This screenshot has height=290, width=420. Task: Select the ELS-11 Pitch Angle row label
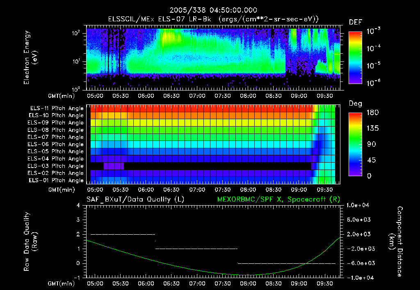(57, 109)
